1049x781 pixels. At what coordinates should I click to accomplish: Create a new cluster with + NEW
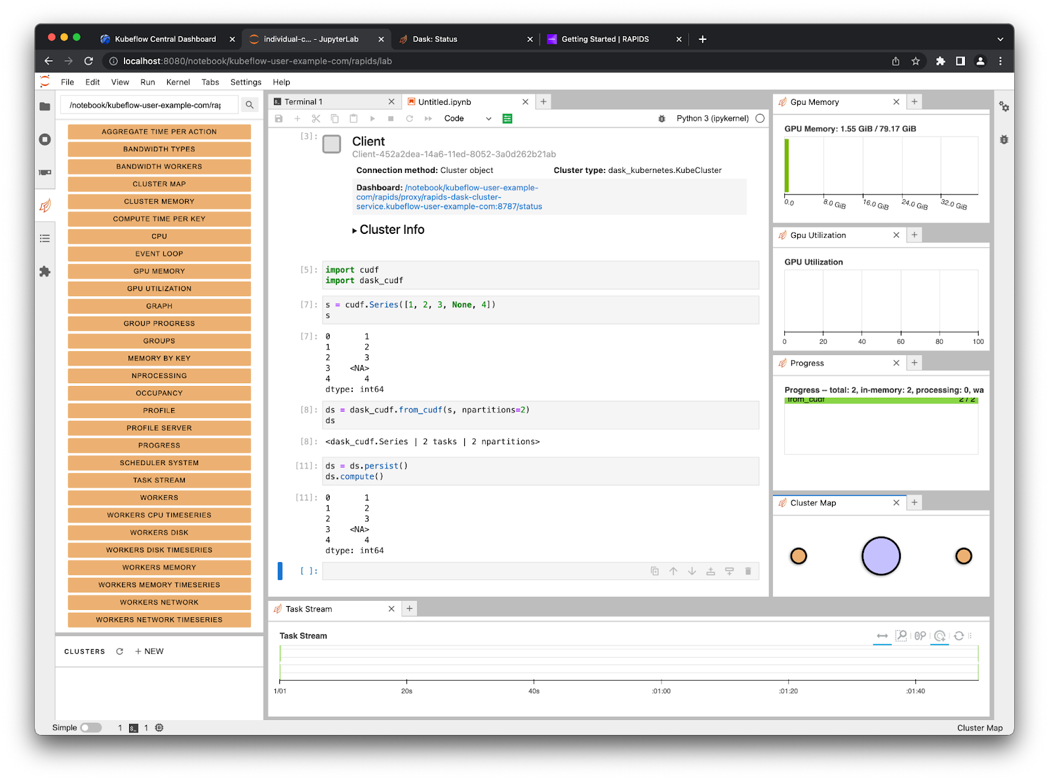[x=149, y=651]
